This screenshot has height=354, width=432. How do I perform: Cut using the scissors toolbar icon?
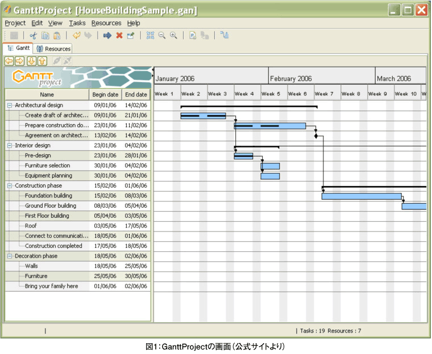(x=34, y=35)
